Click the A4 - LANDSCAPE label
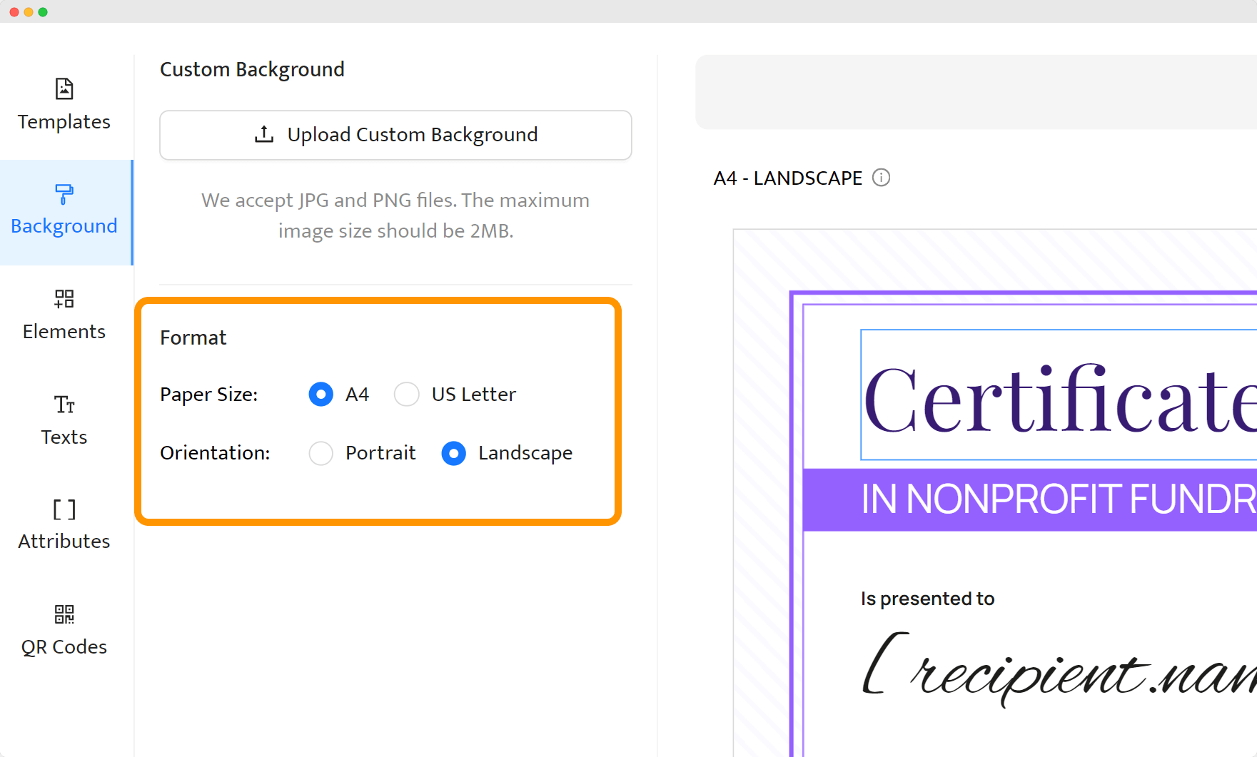 (x=788, y=178)
